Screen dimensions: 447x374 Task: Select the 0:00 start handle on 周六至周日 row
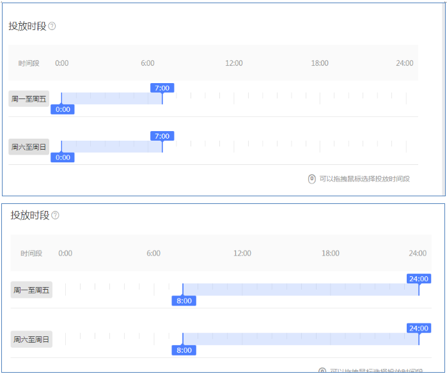(63, 157)
